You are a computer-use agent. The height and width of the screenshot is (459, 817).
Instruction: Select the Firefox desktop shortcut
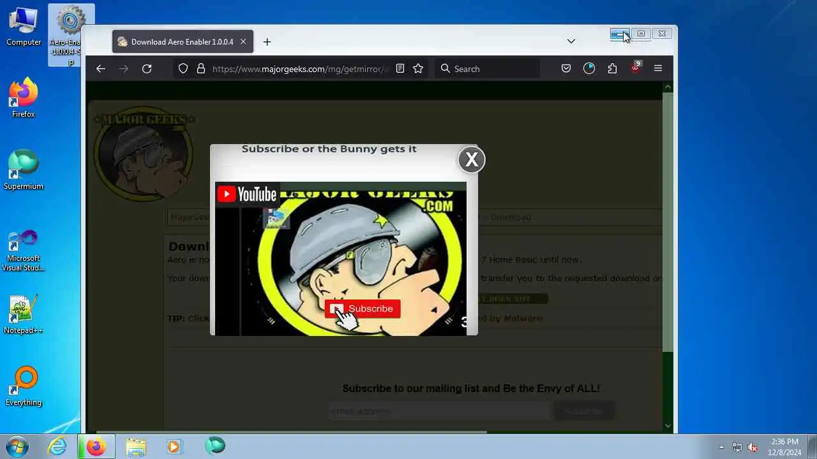pyautogui.click(x=24, y=98)
